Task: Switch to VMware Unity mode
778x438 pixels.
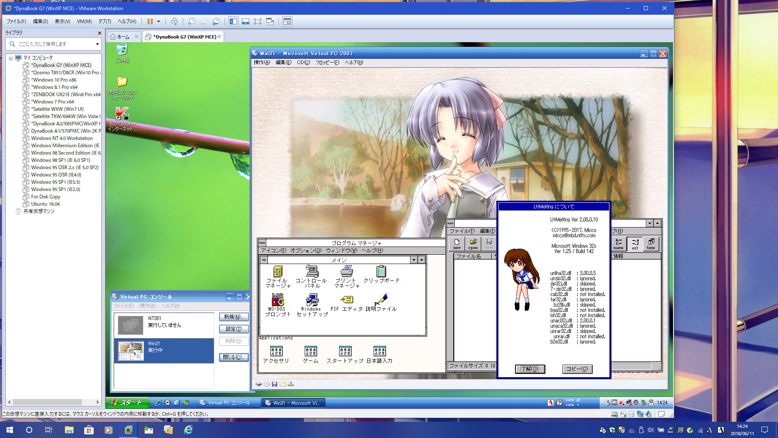Action: click(x=270, y=21)
